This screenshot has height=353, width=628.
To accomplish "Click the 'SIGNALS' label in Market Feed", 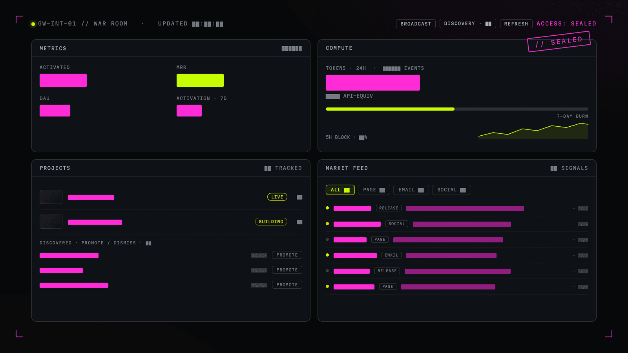I will click(x=575, y=168).
